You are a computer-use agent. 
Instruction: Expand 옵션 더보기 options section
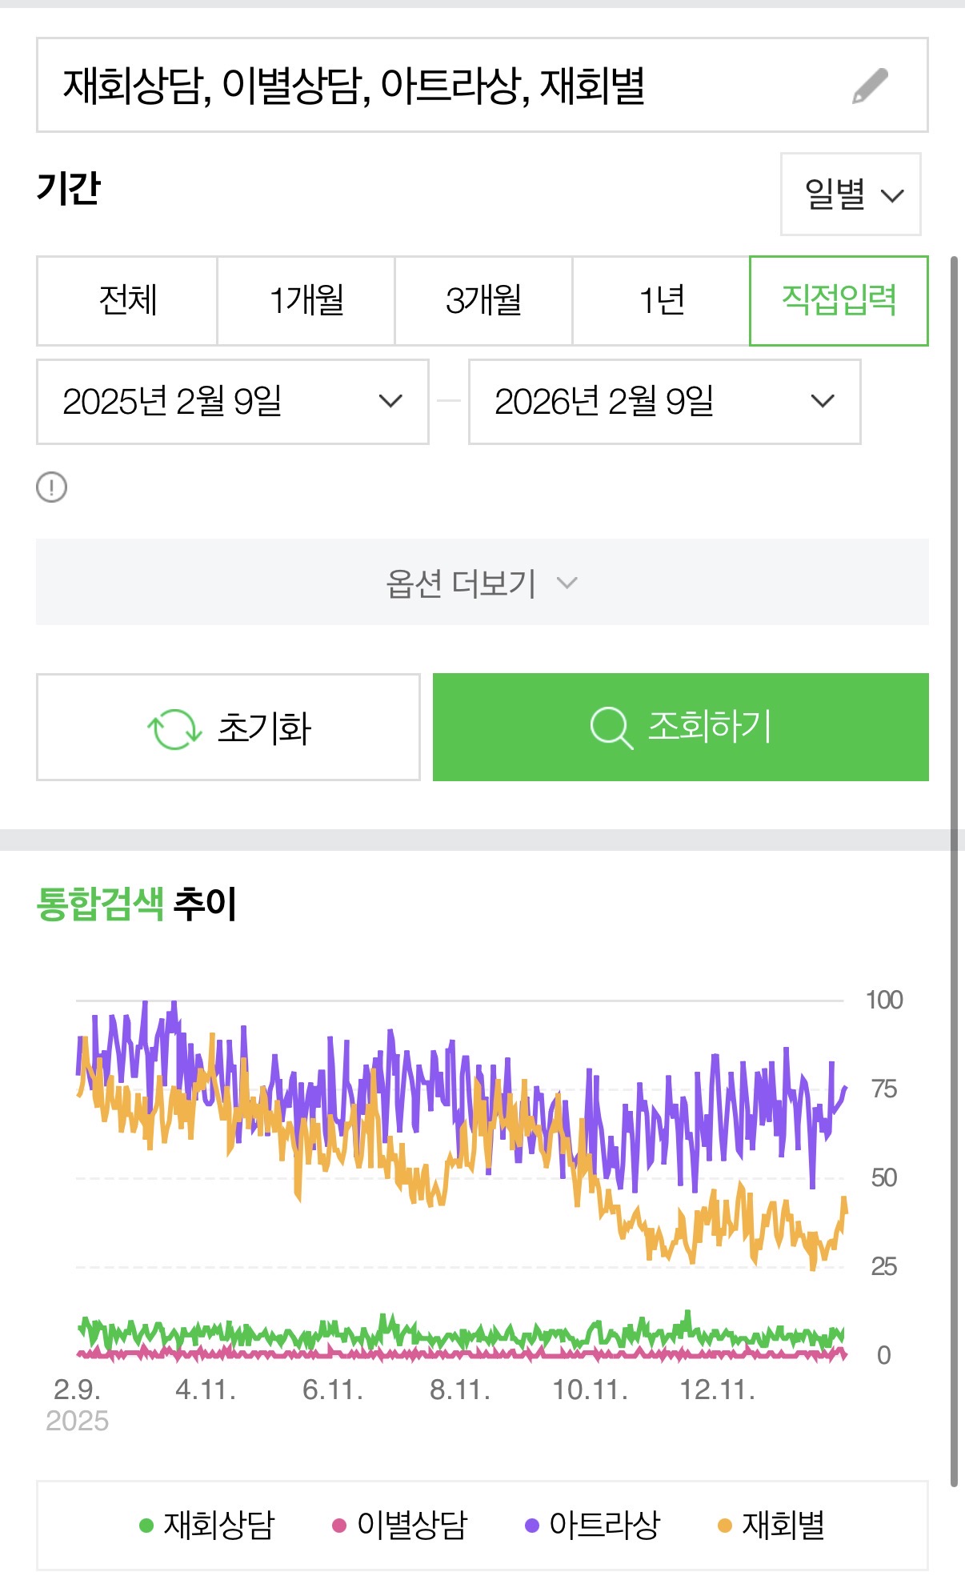click(x=482, y=583)
